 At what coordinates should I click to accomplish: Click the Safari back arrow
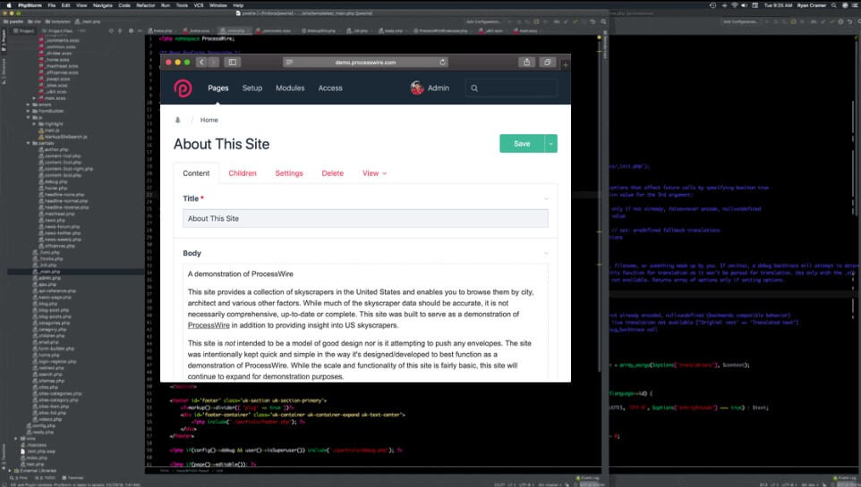pyautogui.click(x=201, y=62)
